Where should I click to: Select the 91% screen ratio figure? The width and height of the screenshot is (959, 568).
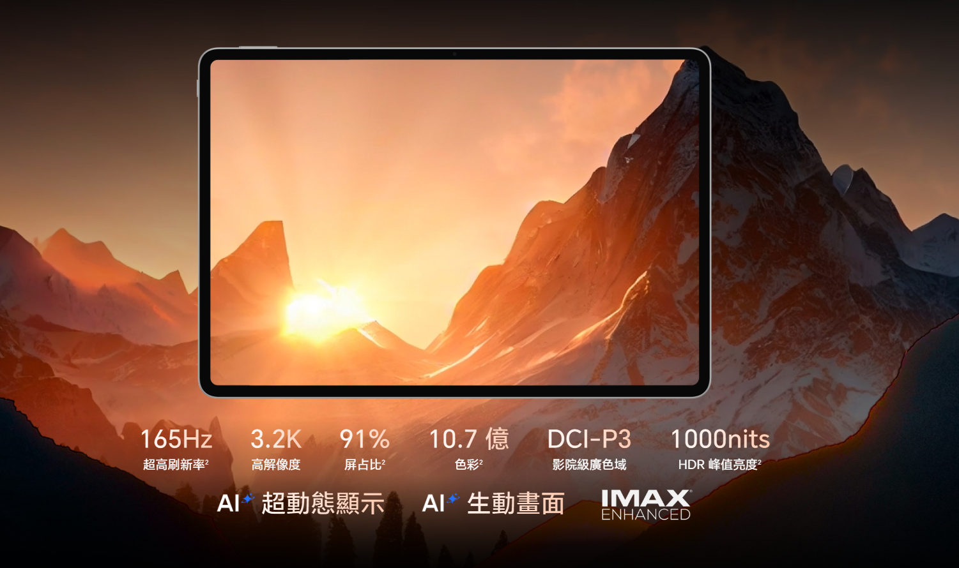(365, 439)
